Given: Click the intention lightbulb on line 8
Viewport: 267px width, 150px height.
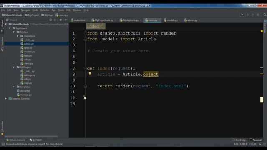Looking at the screenshot, I should (x=90, y=74).
